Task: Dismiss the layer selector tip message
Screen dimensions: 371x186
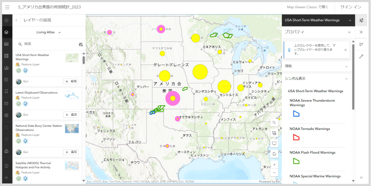Action: coord(345,50)
